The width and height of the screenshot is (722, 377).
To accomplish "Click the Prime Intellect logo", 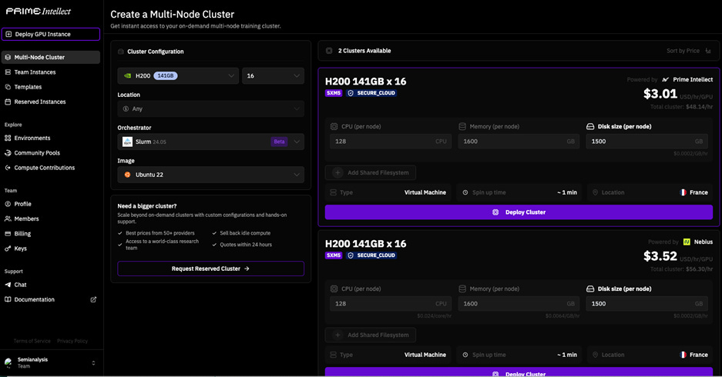I will pyautogui.click(x=39, y=12).
